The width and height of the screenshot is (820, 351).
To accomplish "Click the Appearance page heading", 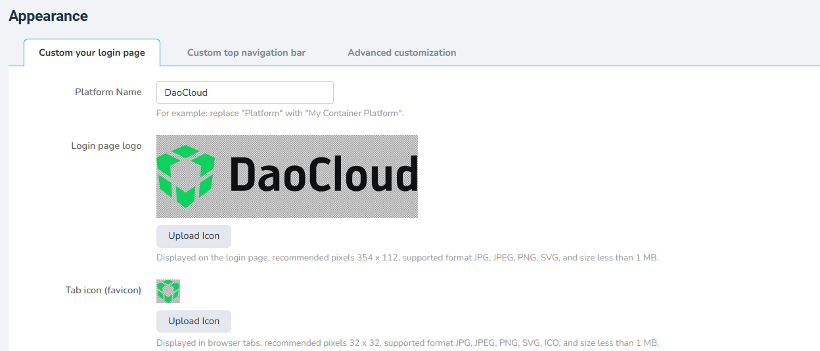I will (48, 16).
